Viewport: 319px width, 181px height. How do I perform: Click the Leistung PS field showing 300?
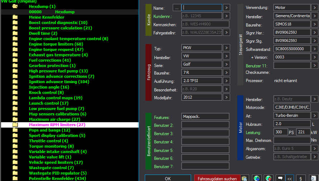(281, 132)
